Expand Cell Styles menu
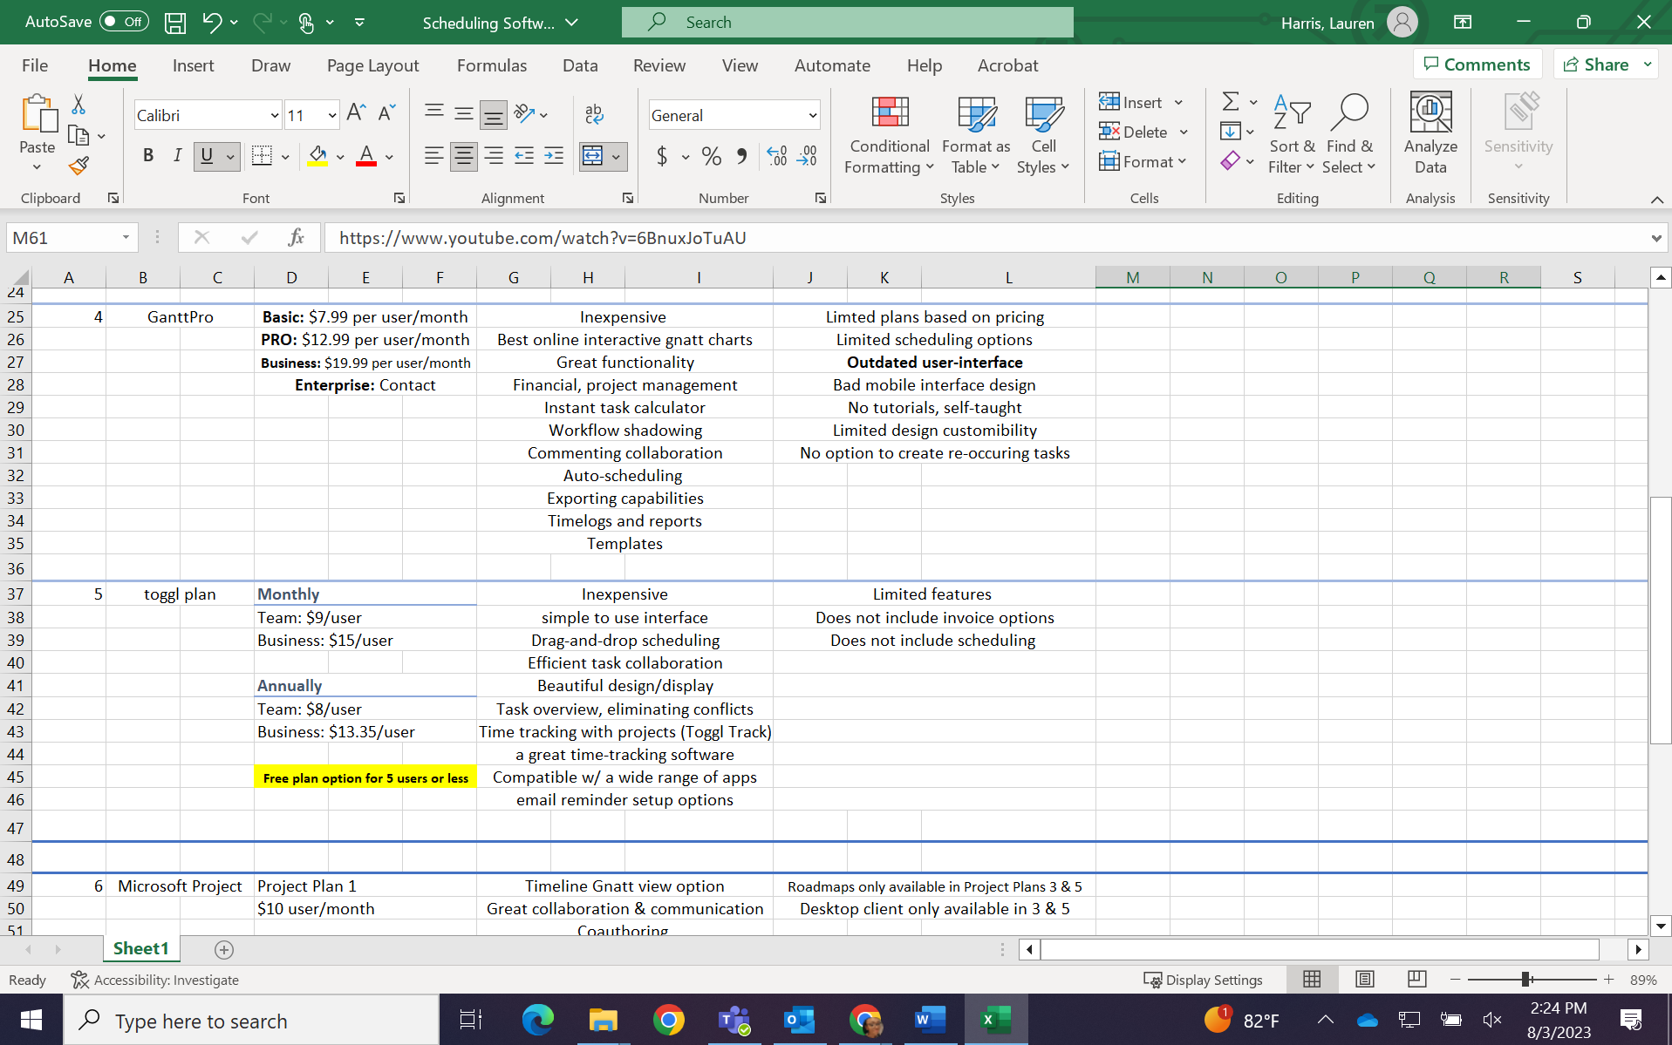This screenshot has width=1672, height=1045. coord(1043,133)
